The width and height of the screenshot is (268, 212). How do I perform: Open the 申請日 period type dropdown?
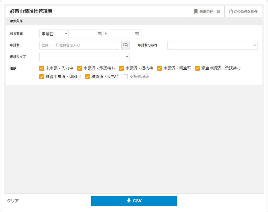[54, 34]
